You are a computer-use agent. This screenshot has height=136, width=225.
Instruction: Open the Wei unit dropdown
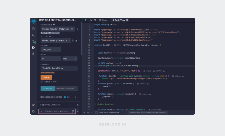point(70,59)
